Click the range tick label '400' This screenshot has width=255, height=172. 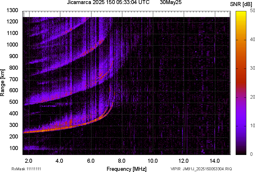point(14,113)
